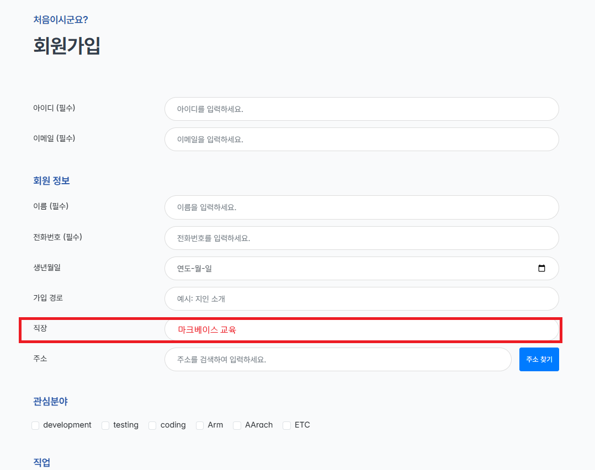Open the calendar picker for 생년월일
The height and width of the screenshot is (470, 595).
pos(541,269)
